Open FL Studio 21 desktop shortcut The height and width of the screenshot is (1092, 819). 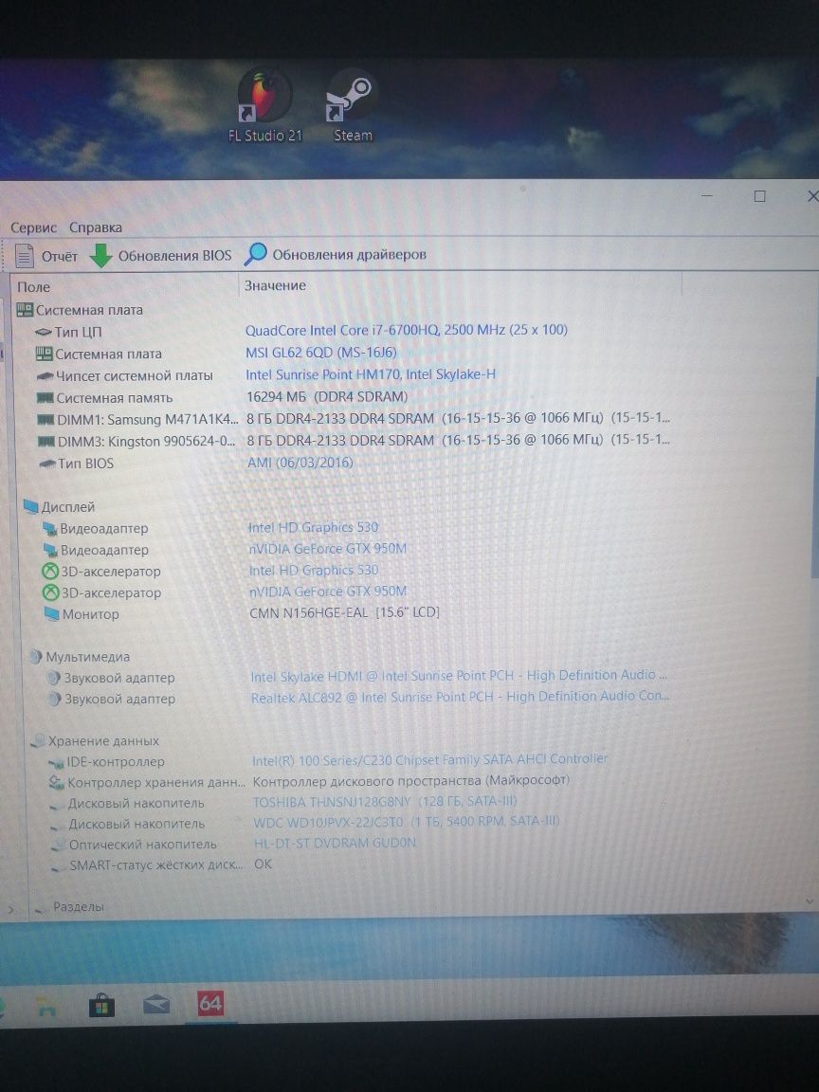(264, 106)
